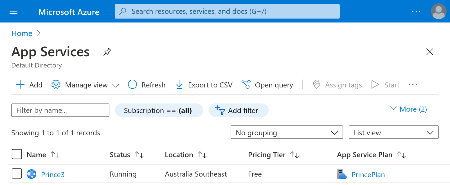Screen dimensions: 450x185
Task: Add a new App Service
Action: 29,85
